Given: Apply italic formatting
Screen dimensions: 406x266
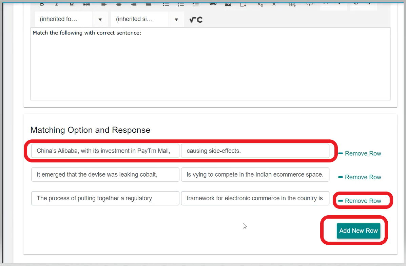Looking at the screenshot, I should coord(56,4).
